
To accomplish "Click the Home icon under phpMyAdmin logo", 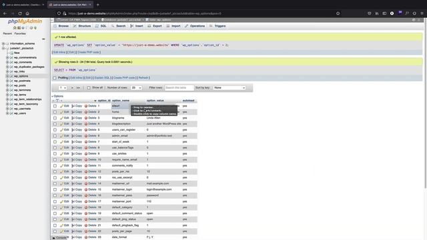I will coord(15,28).
